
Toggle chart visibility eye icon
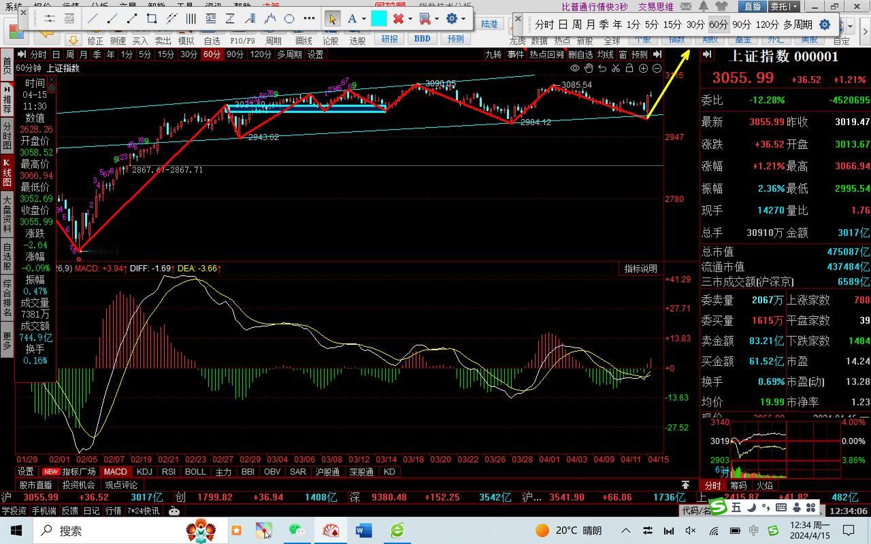coord(575,68)
